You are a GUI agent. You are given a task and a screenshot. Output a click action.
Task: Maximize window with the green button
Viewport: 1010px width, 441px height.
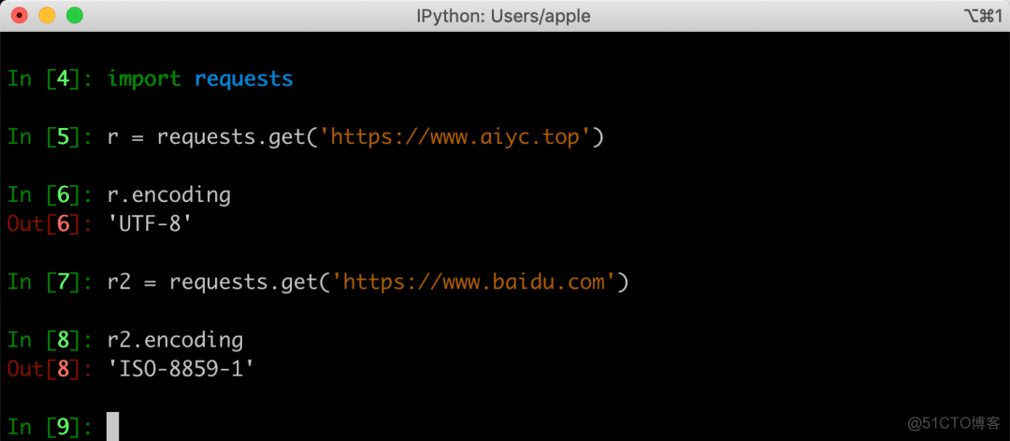click(75, 15)
